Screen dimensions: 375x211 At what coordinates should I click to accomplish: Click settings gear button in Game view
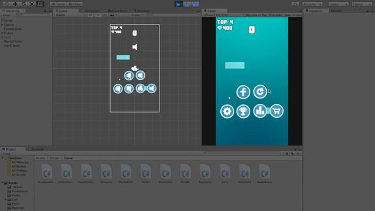coord(227,111)
